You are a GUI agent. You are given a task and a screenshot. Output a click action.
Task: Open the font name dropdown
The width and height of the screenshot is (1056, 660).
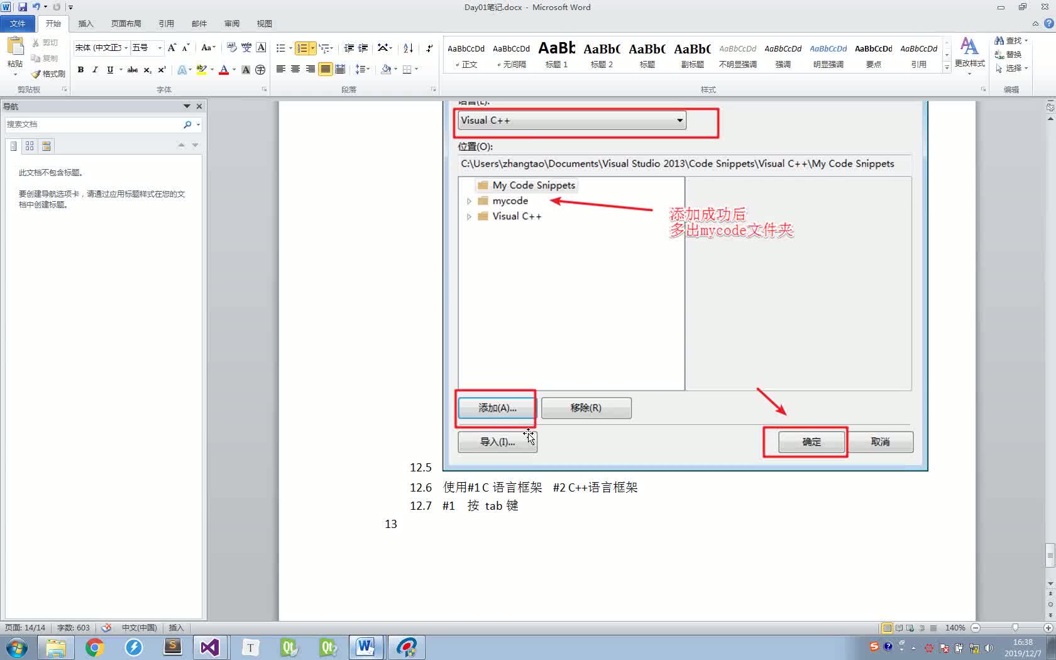coord(126,48)
